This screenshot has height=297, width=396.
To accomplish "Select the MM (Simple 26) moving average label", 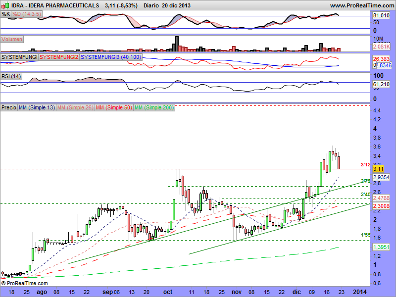I will [x=76, y=107].
